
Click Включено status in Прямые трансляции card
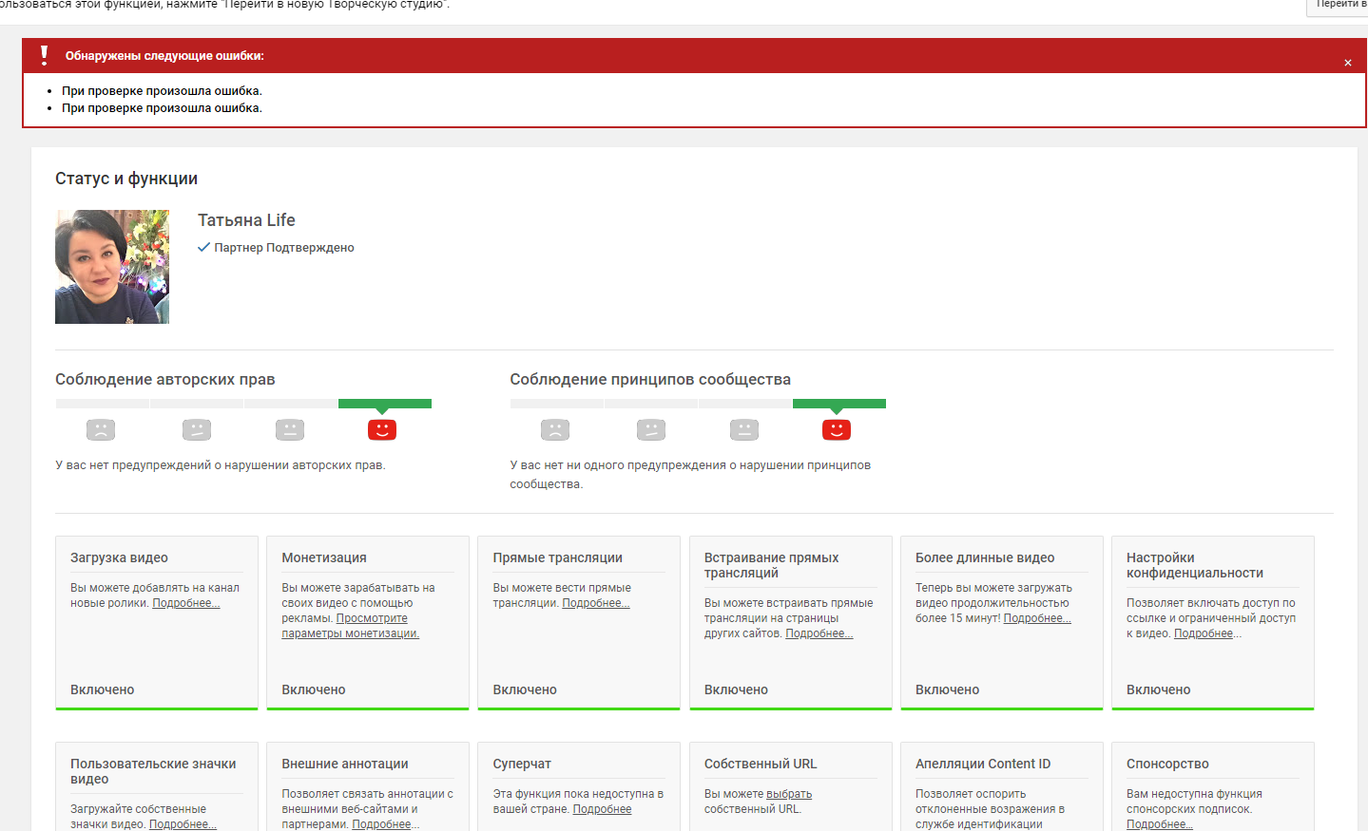click(525, 689)
